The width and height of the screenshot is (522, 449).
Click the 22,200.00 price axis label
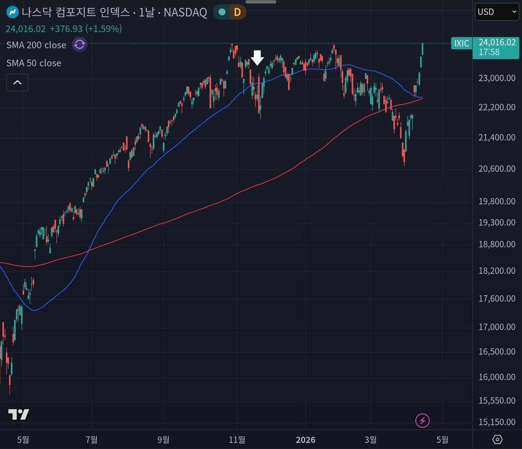tap(497, 107)
